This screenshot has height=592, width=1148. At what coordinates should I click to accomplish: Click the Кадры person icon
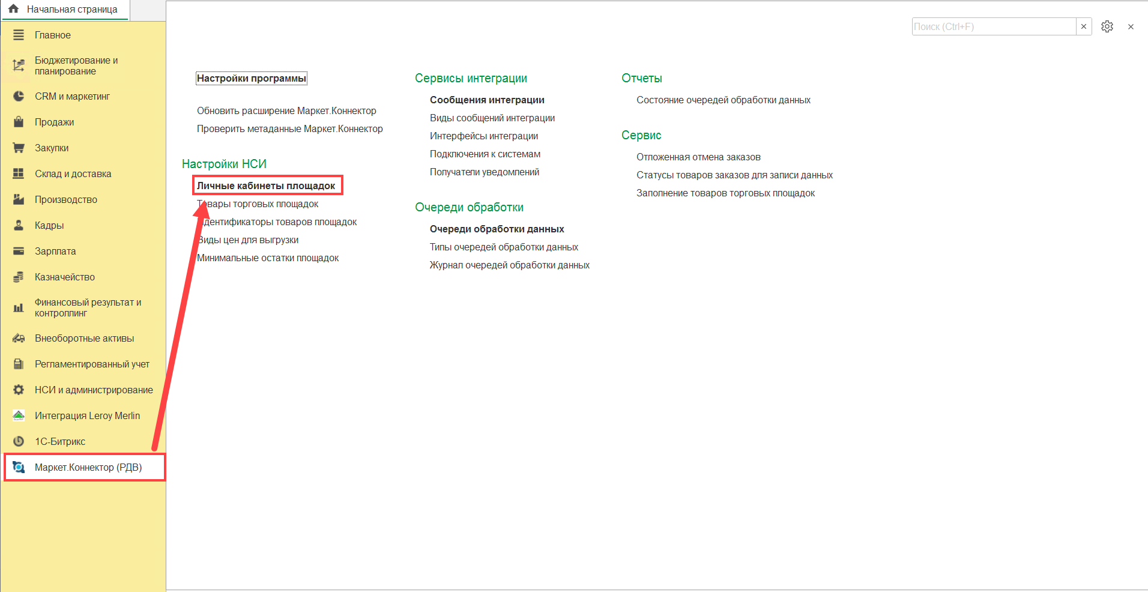19,225
